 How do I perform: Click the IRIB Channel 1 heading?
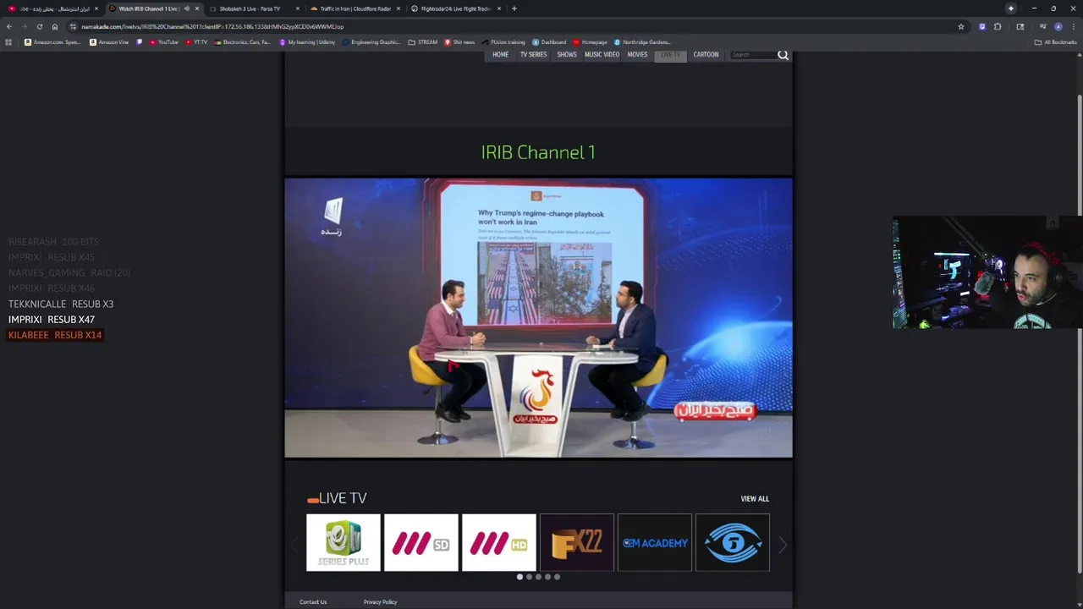[x=538, y=152]
